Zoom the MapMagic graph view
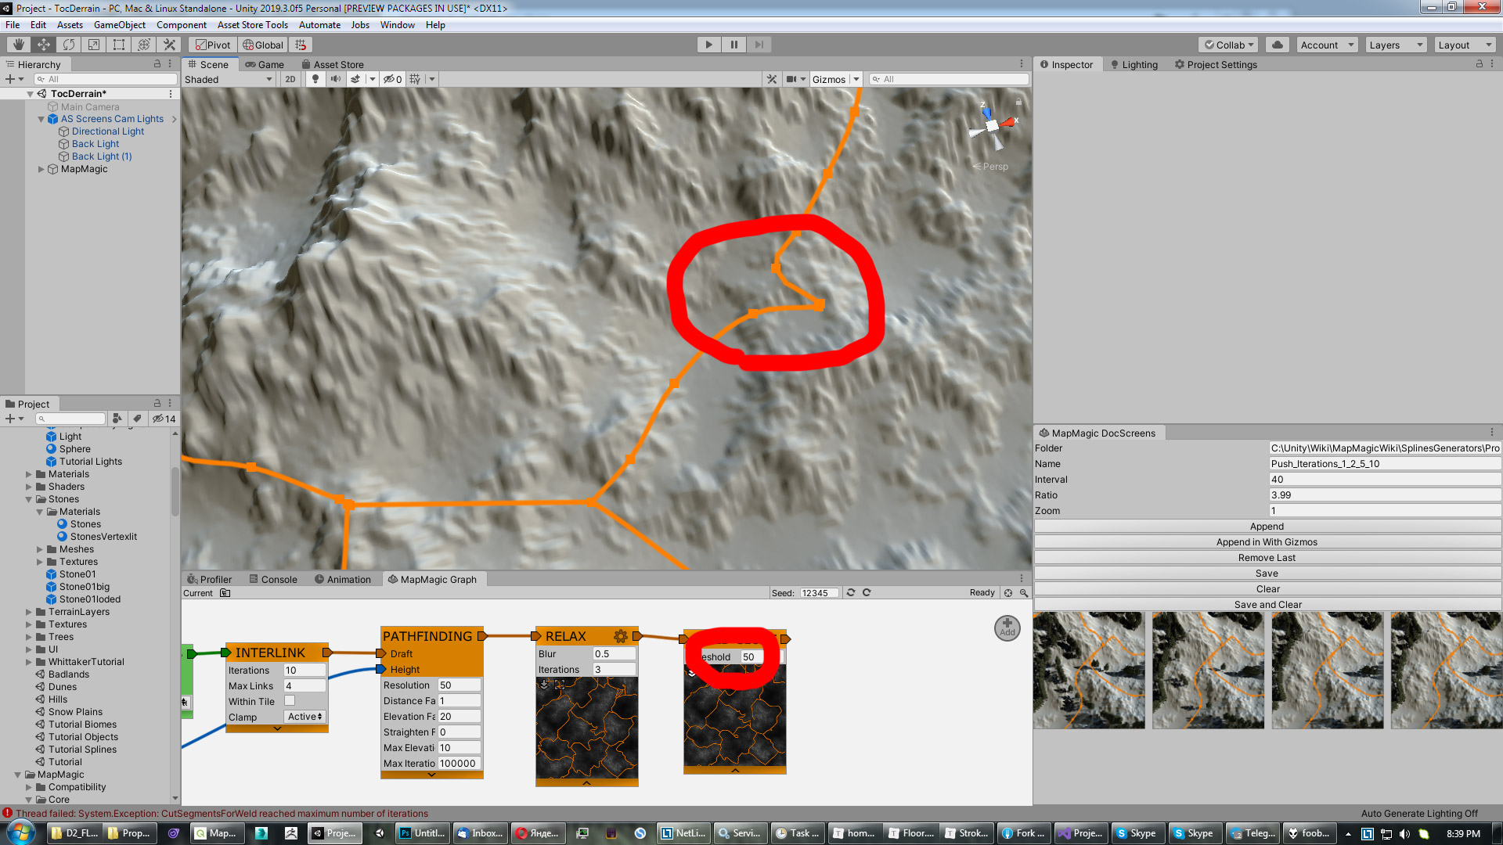Screen dimensions: 1503x845 pyautogui.click(x=1024, y=592)
